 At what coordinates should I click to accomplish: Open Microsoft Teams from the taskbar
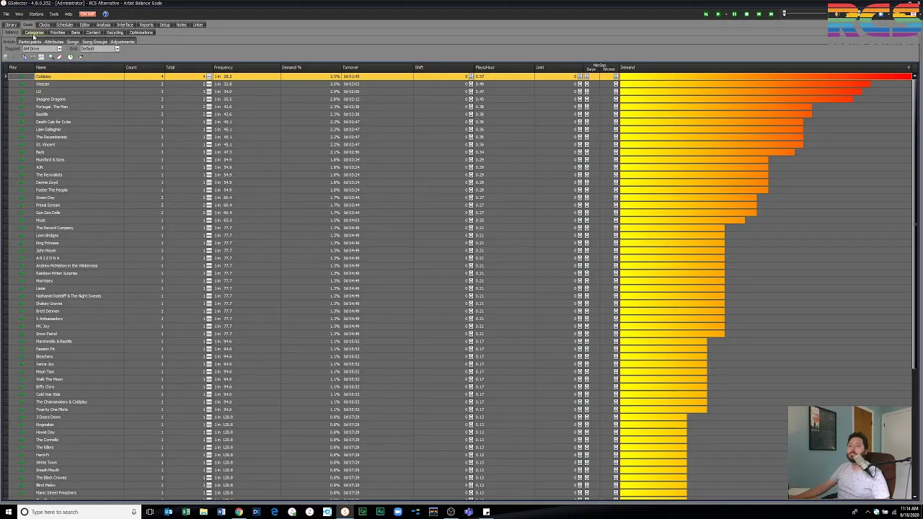469,512
